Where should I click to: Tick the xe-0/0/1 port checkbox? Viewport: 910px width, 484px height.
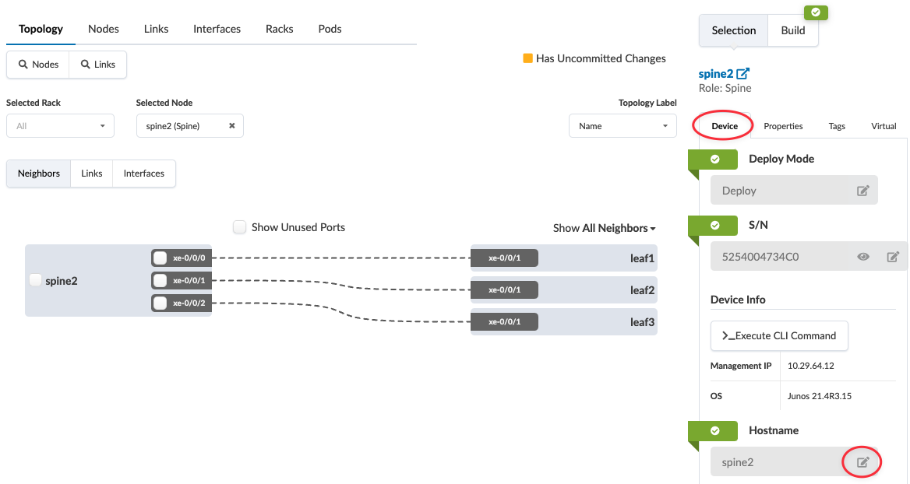[x=160, y=281]
